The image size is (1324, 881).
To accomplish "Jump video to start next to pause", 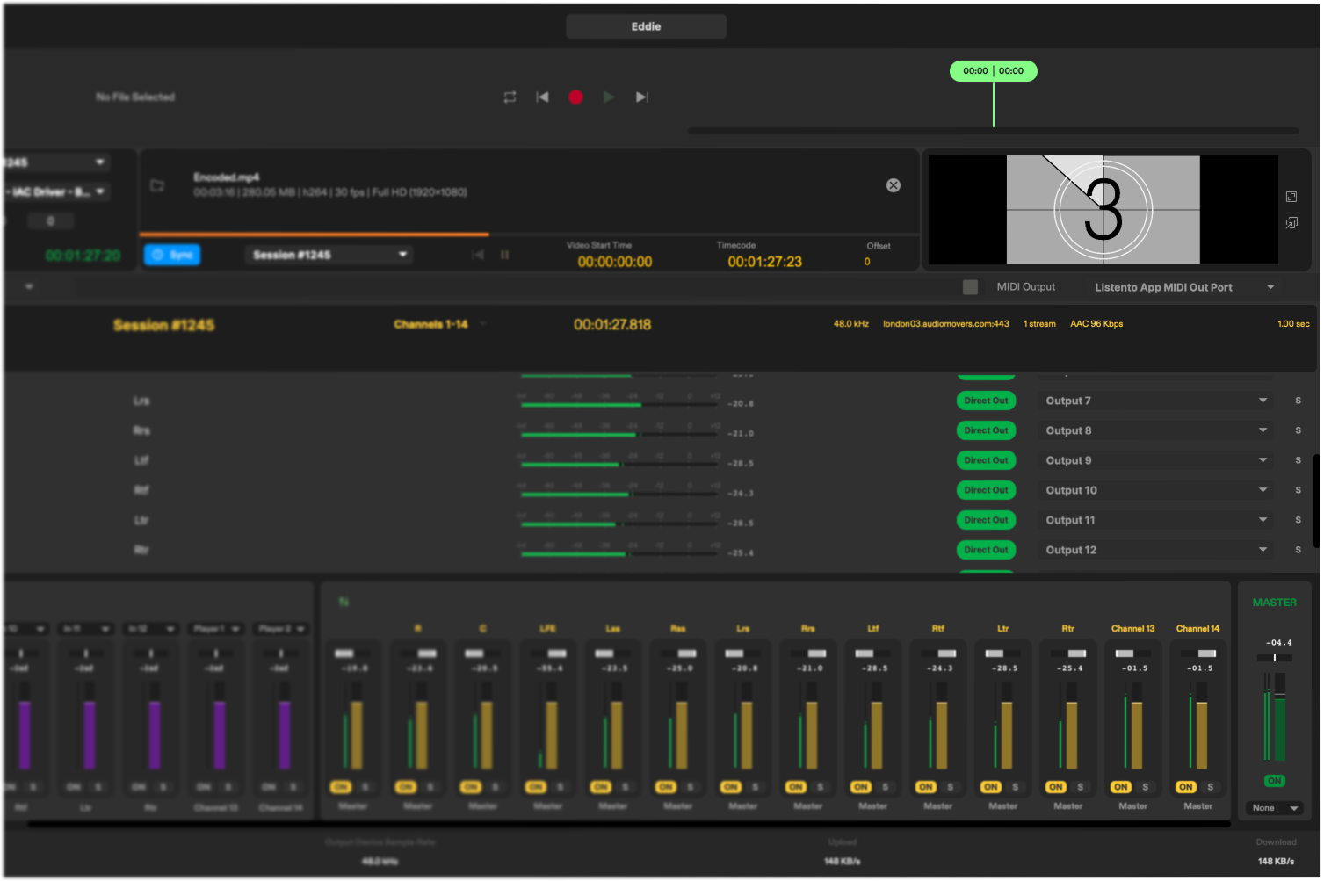I will click(478, 255).
